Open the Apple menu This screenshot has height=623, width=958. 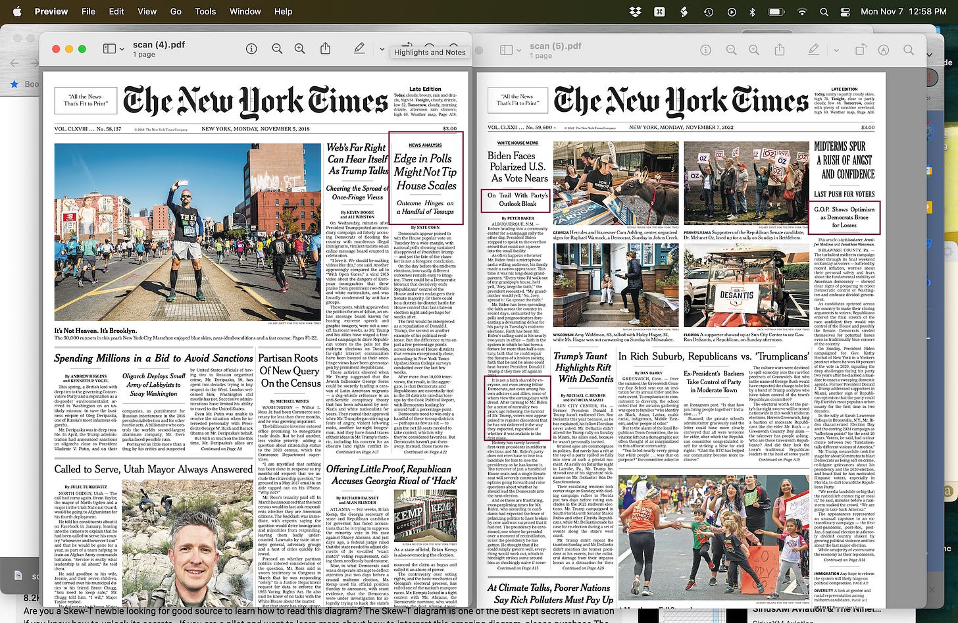pyautogui.click(x=17, y=11)
